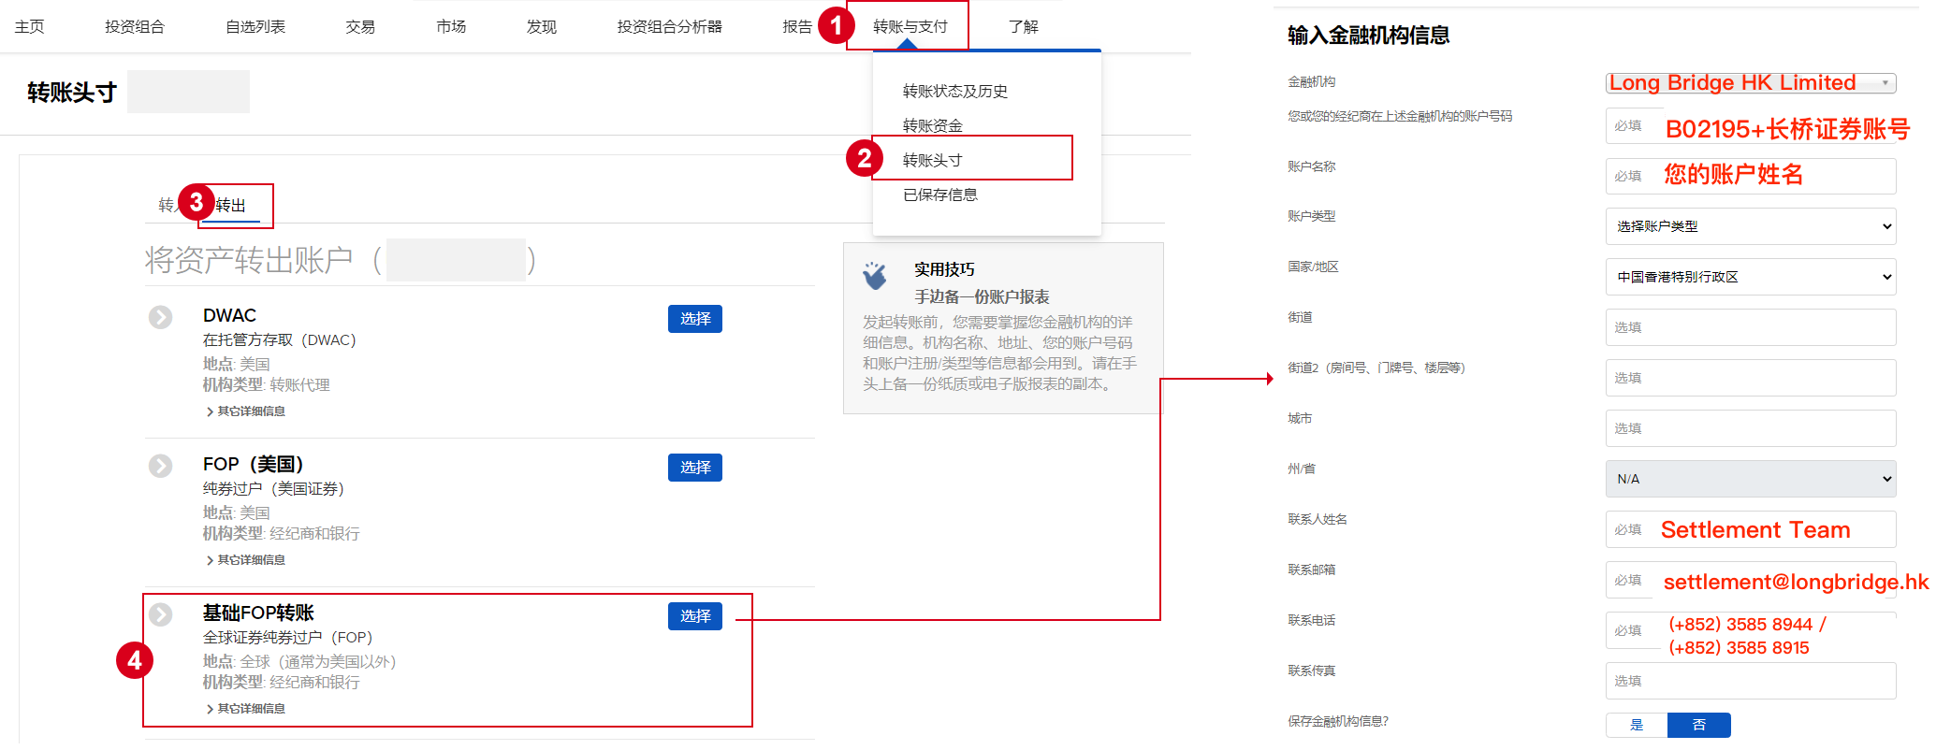Viewport: 1951px width, 750px height.
Task: Expand 其它详细信息 under DWAC
Action: coord(245,411)
